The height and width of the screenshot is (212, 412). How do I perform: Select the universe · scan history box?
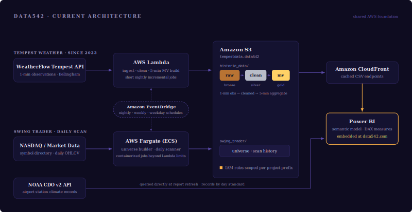(254, 151)
